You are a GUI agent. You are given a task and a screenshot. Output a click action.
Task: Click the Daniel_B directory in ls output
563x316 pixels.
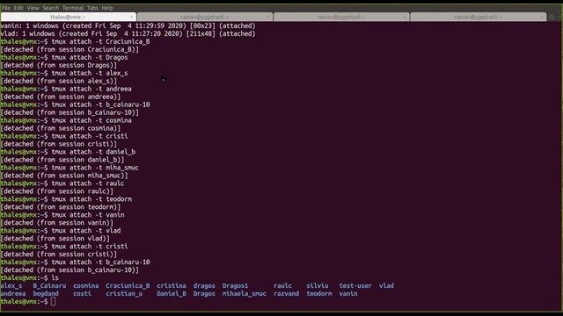[x=172, y=294]
